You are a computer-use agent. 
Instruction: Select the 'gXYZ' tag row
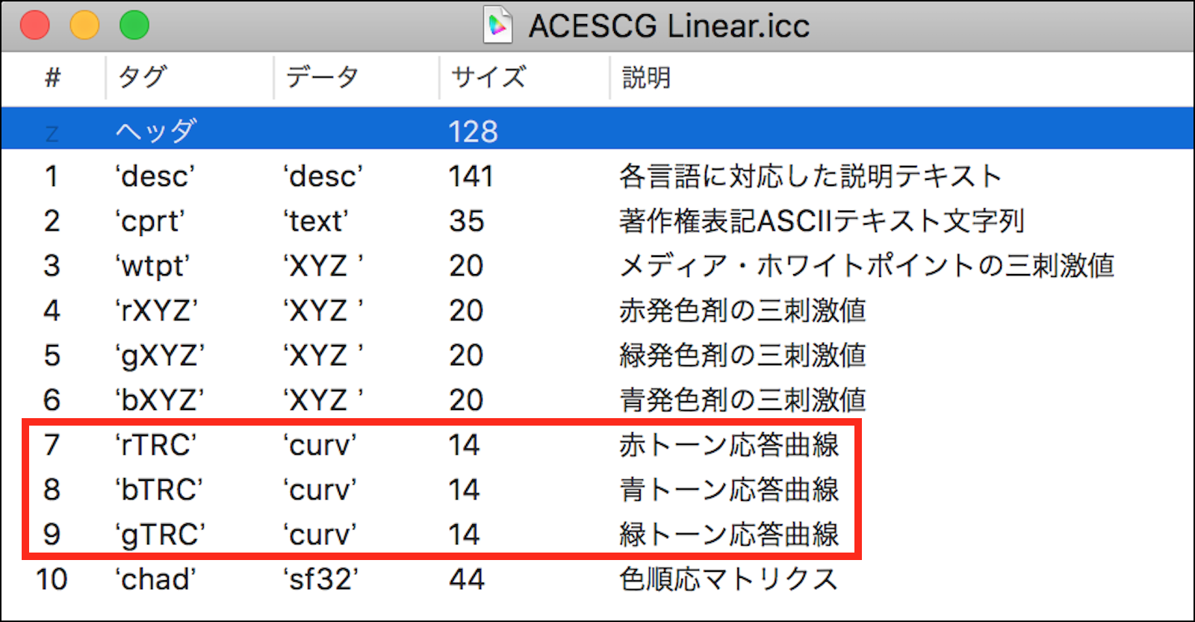[159, 356]
